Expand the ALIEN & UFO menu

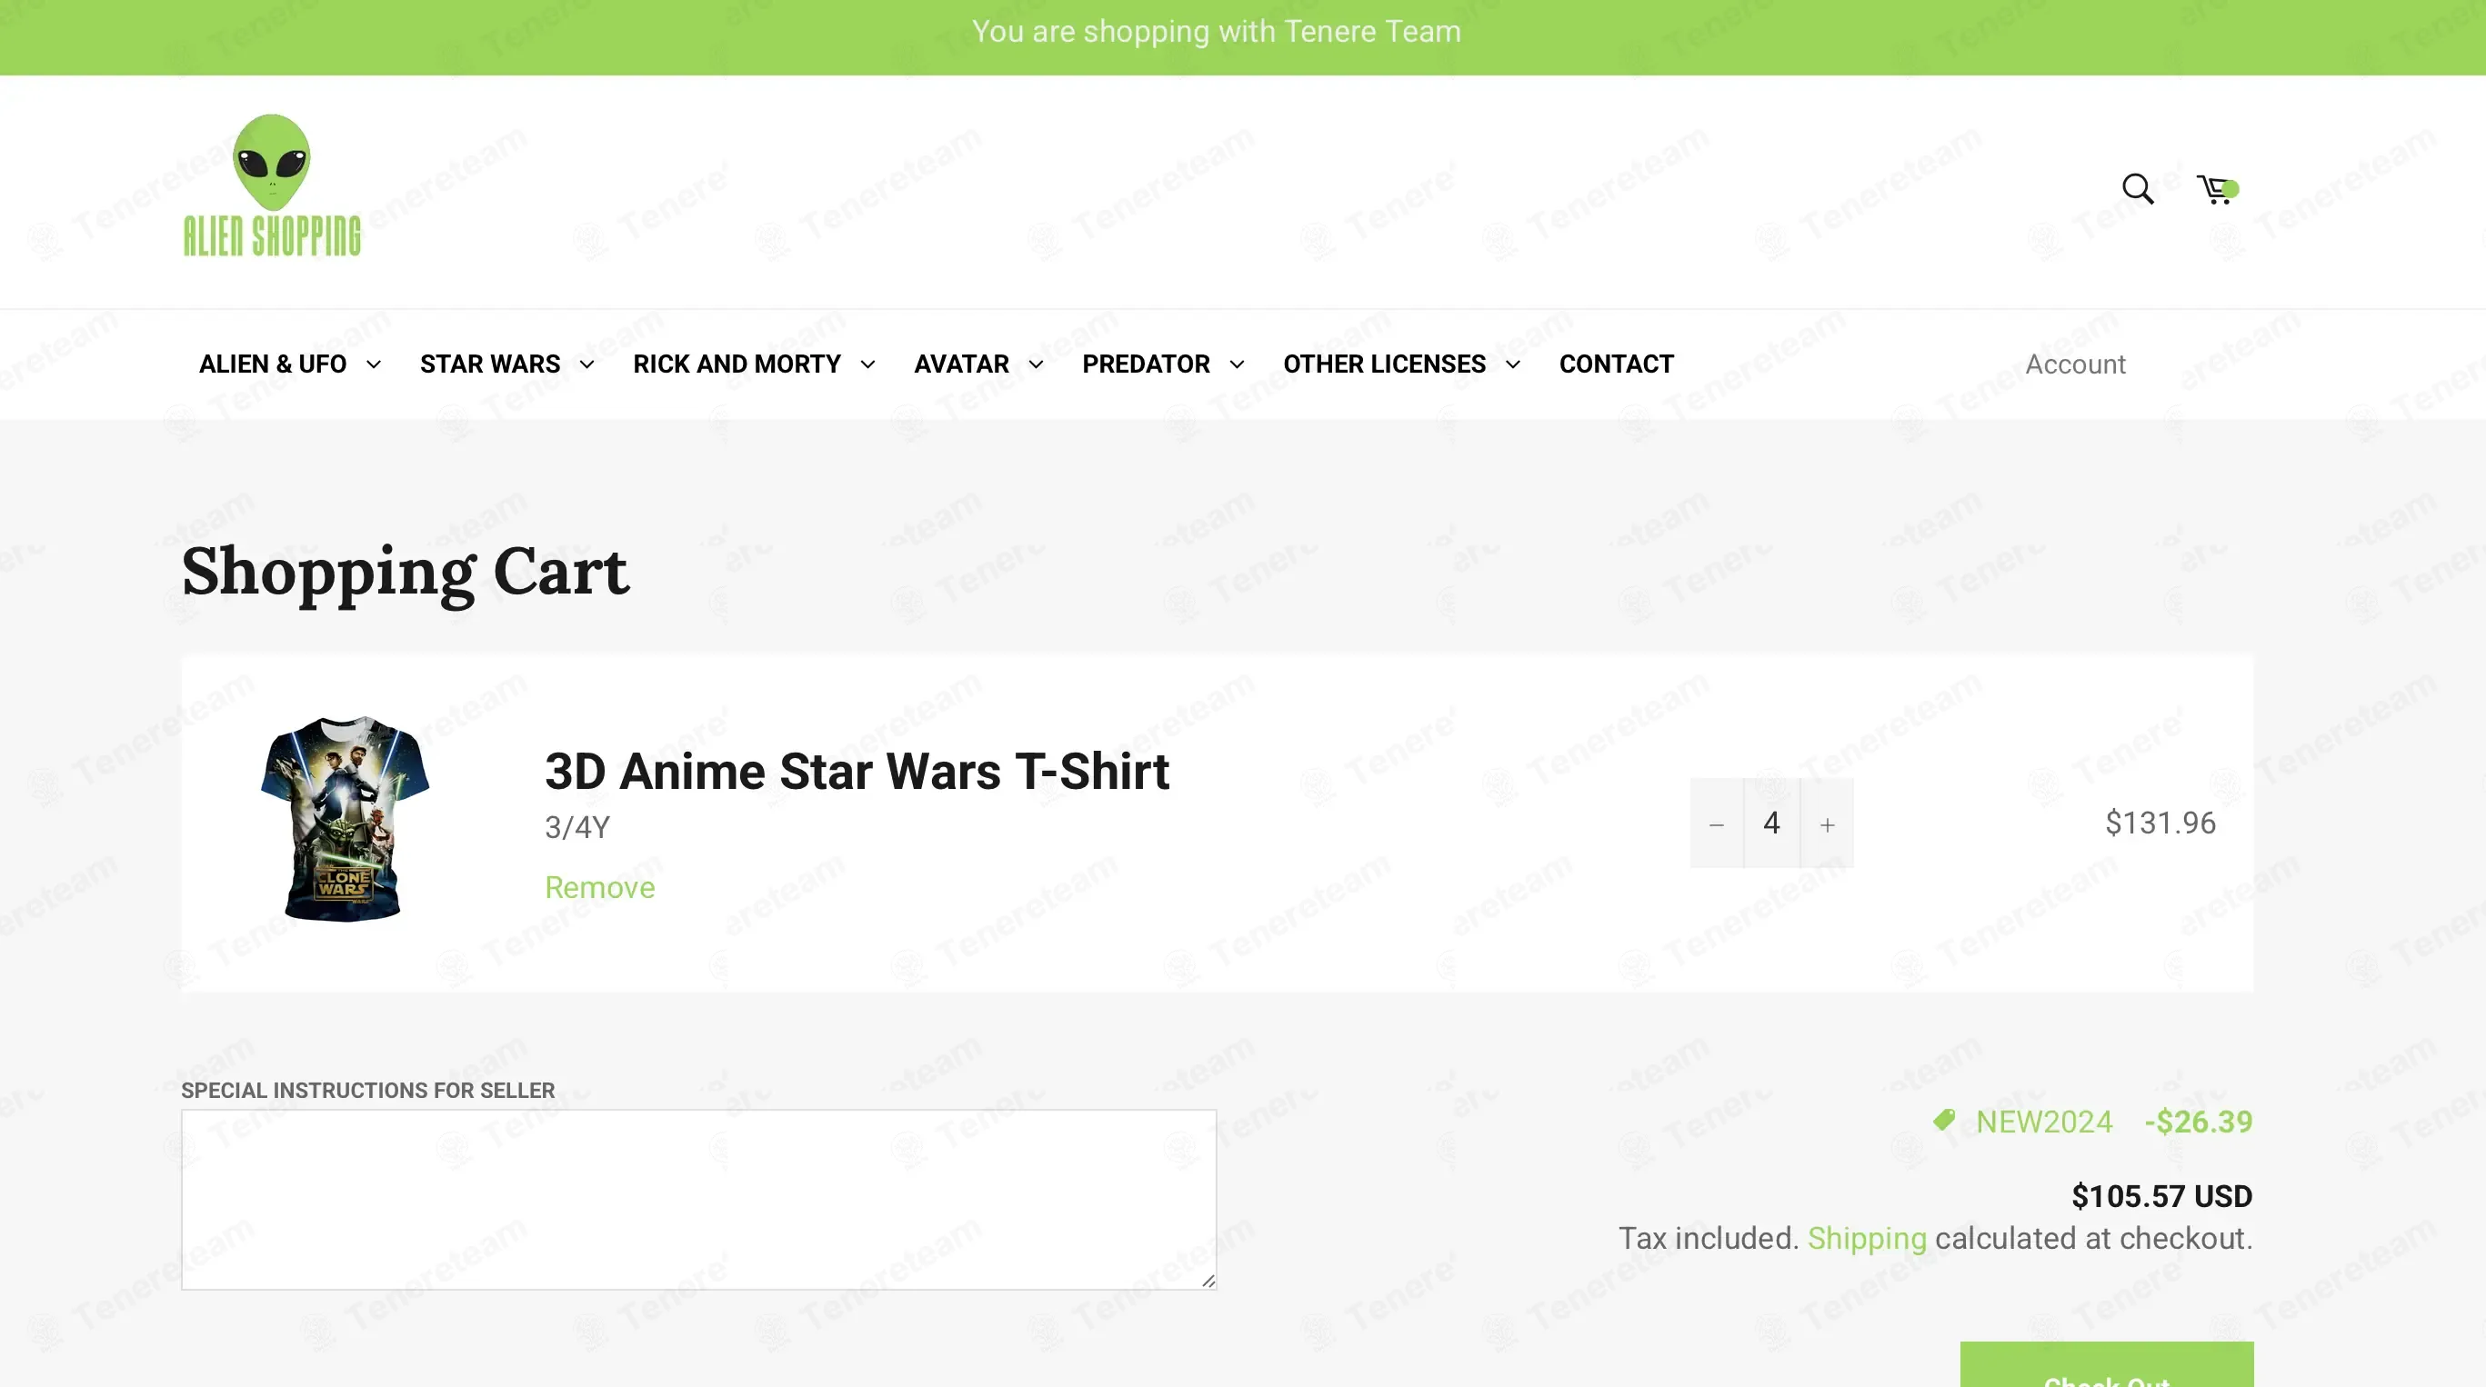289,364
